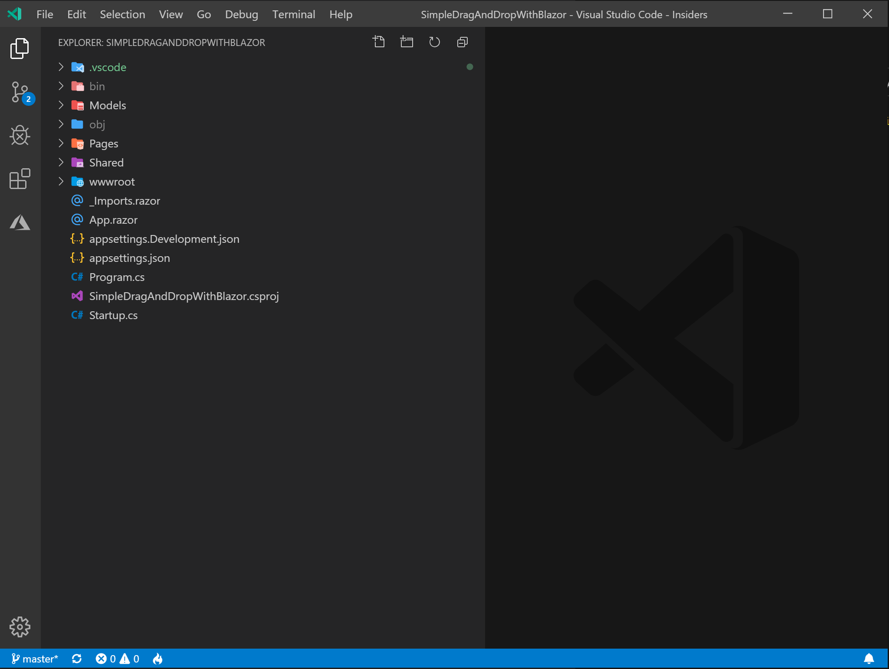Open notifications bell in status bar
Screen dimensions: 889x669
869,659
